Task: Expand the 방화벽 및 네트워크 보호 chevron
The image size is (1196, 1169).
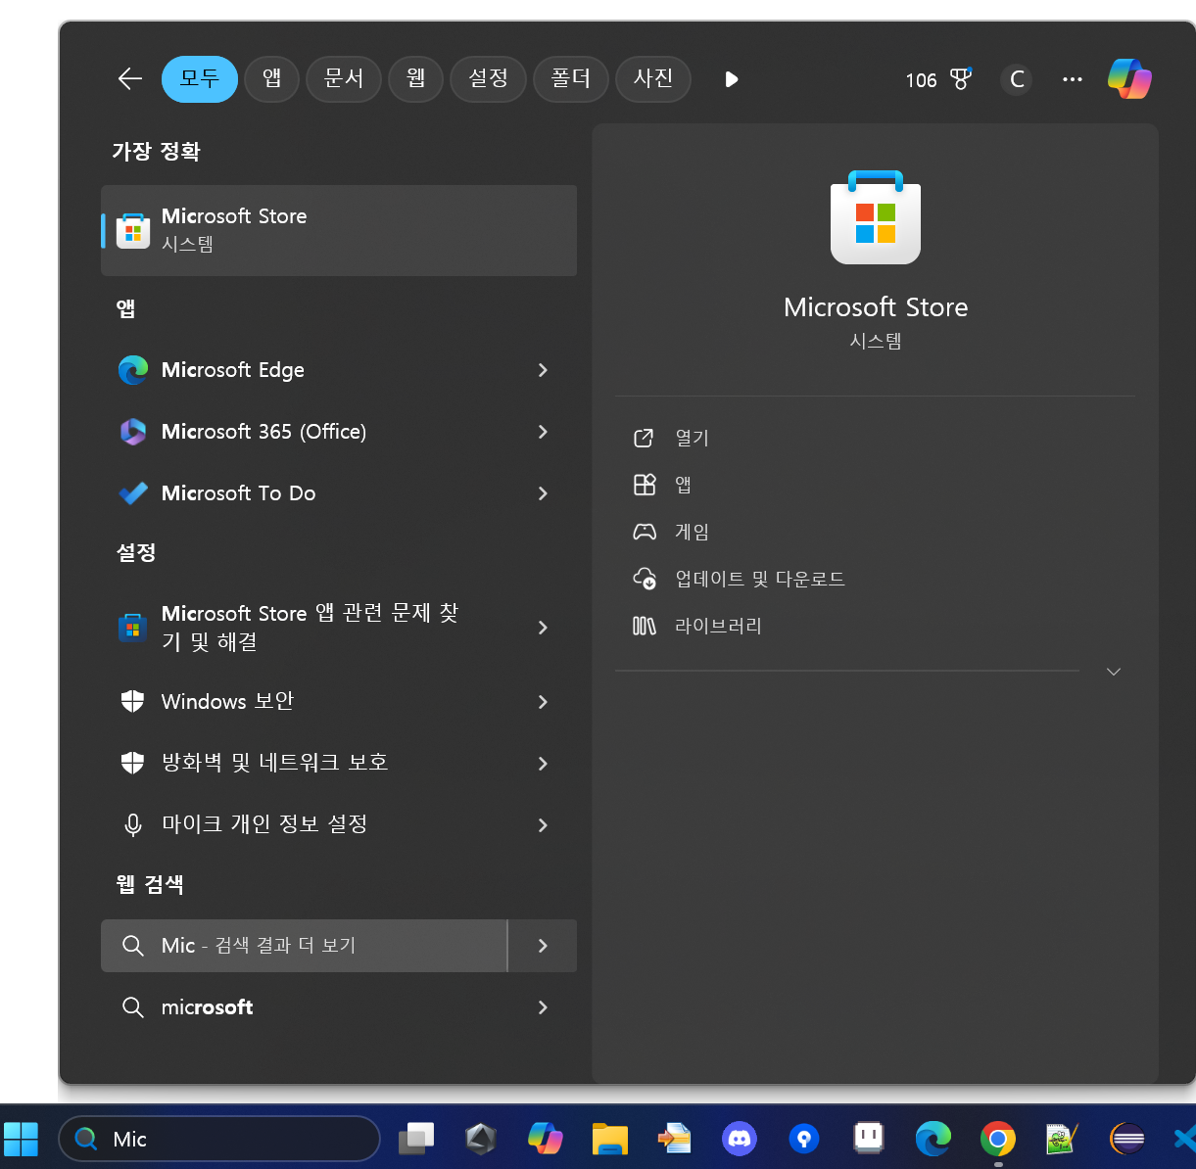Action: (543, 764)
